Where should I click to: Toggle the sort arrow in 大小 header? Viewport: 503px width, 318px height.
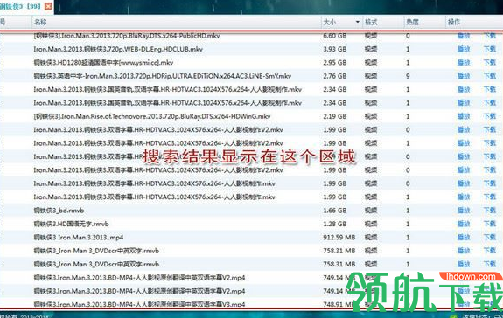[x=358, y=22]
